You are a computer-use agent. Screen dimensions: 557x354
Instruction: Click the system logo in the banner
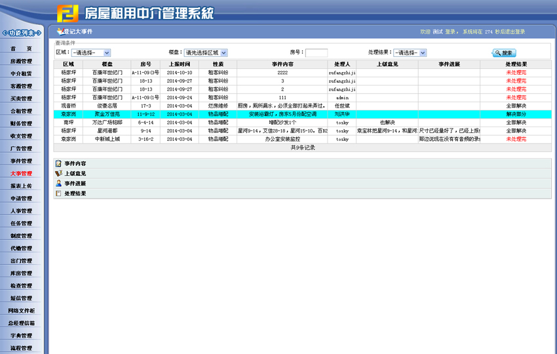(x=67, y=13)
